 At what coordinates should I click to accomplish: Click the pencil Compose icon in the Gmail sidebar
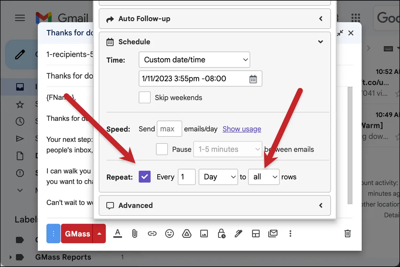point(20,54)
